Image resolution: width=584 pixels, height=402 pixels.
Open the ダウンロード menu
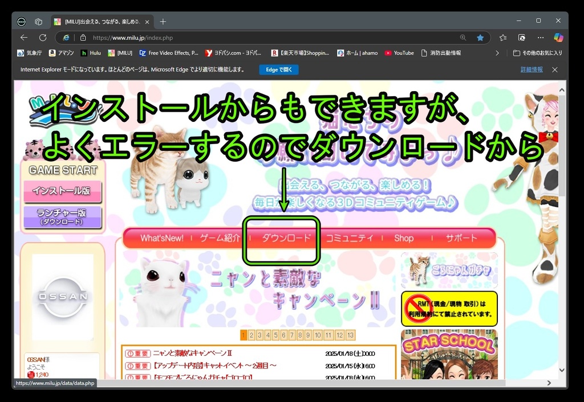286,238
